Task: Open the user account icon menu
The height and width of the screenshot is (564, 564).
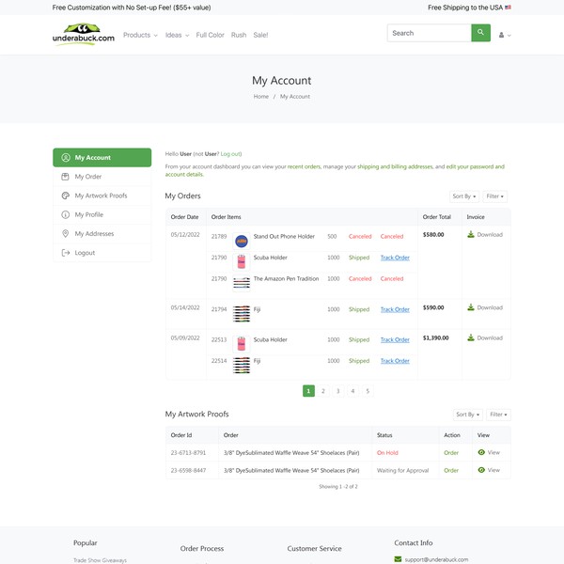Action: point(504,36)
